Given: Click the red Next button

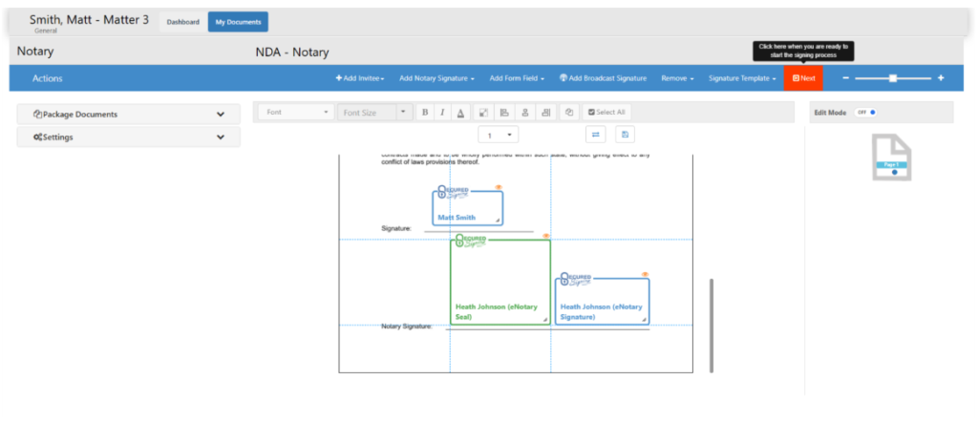Looking at the screenshot, I should pos(803,78).
